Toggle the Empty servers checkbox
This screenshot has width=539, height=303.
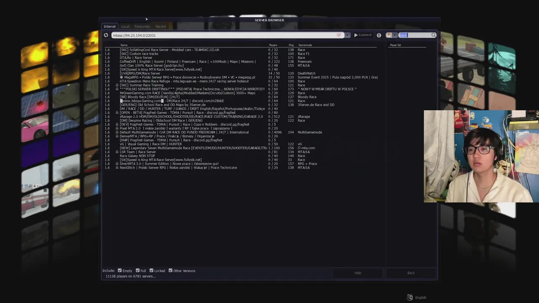(120, 271)
